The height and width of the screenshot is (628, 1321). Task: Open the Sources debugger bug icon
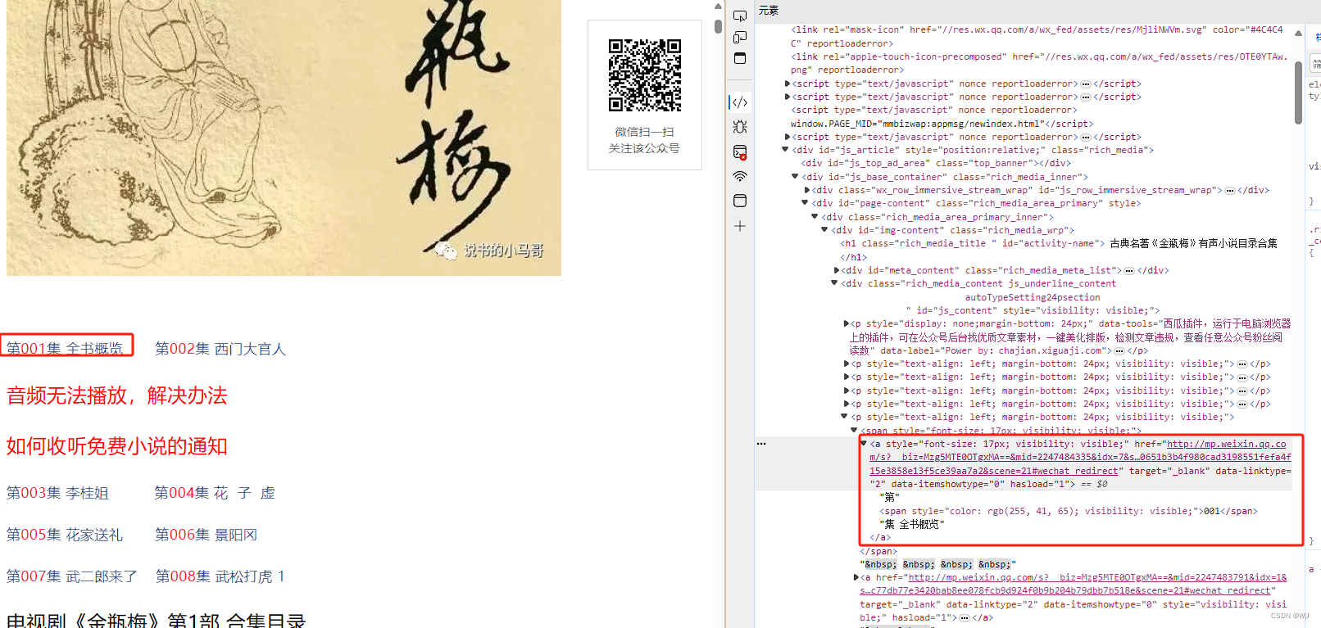click(740, 127)
